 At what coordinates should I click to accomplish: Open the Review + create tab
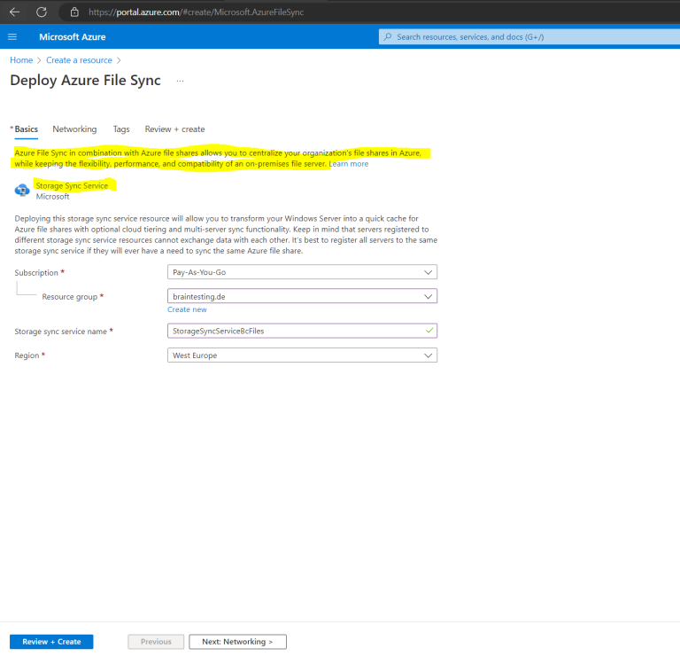(x=174, y=129)
